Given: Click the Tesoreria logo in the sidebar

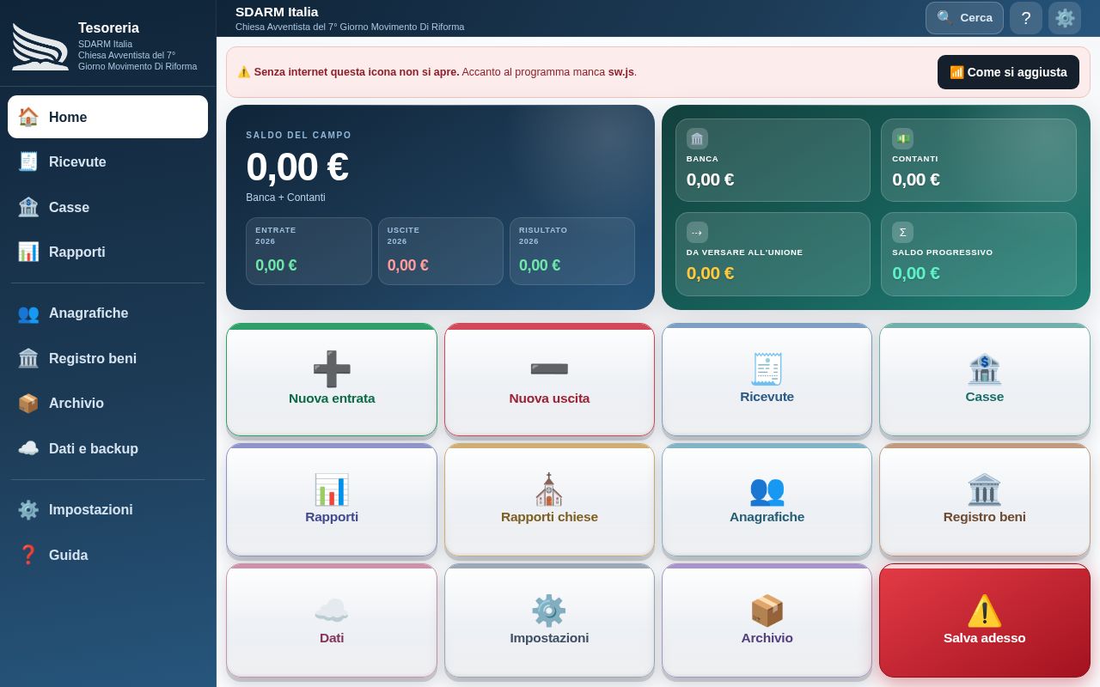Looking at the screenshot, I should coord(40,46).
